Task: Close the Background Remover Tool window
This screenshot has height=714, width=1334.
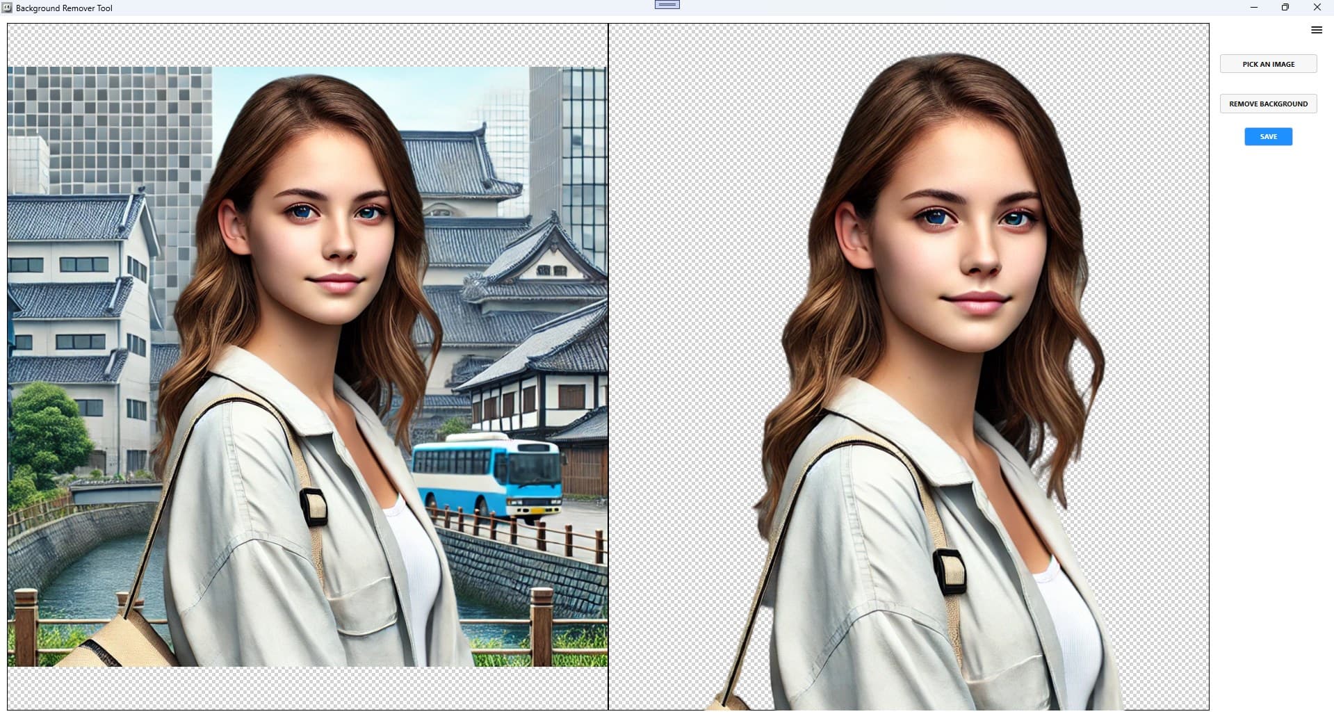Action: 1317,8
